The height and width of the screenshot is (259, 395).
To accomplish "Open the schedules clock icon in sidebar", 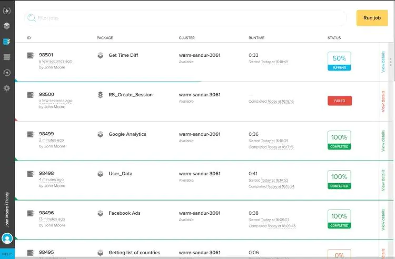I will pos(7,73).
